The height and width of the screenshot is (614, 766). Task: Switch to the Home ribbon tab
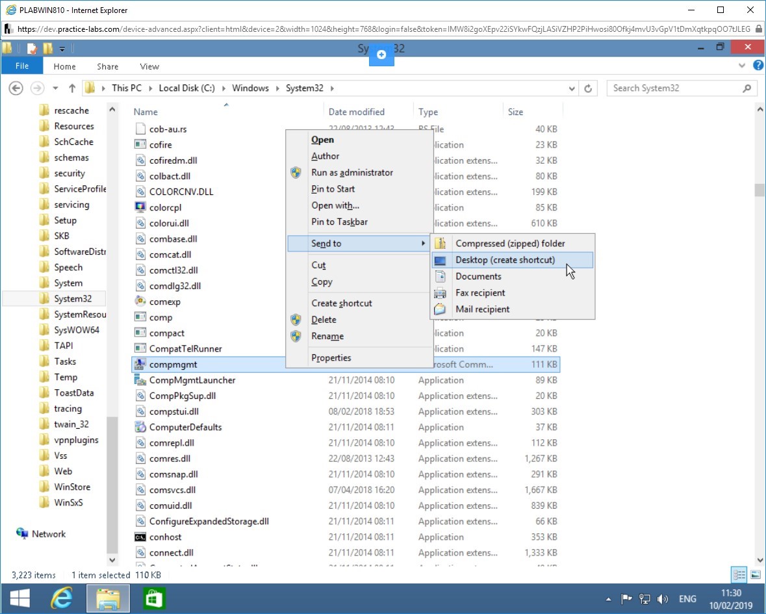(x=64, y=66)
